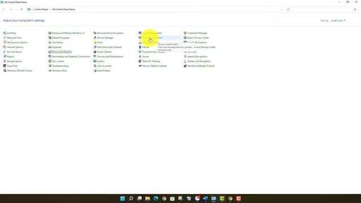
Task: Expand the recent locations dropdown arrow
Action: (x=16, y=10)
